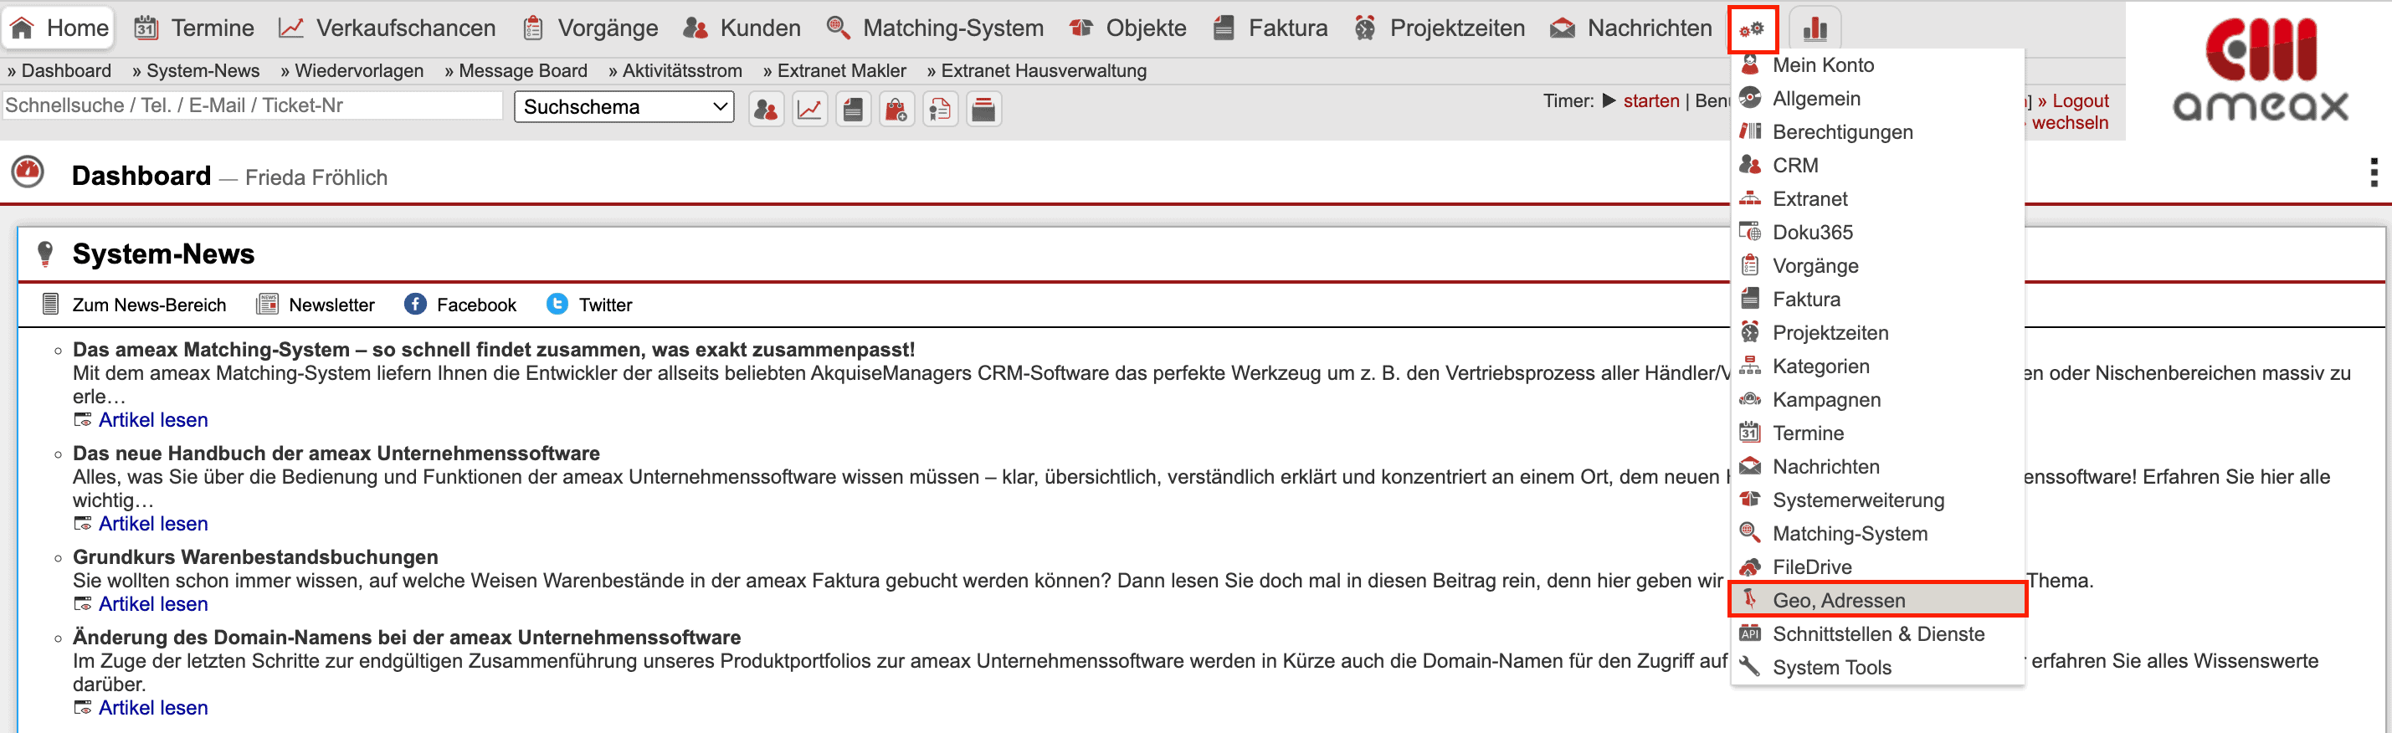Click the Schnellsuche search input field

252,105
